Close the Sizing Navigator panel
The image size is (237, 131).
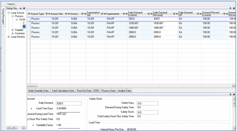tap(24, 8)
